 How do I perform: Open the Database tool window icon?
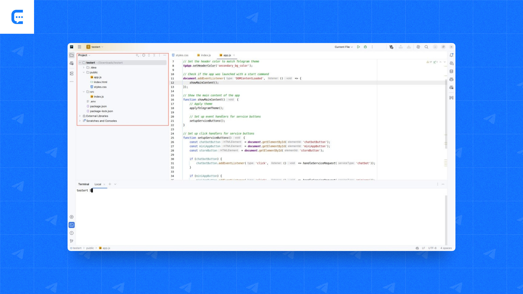click(451, 71)
